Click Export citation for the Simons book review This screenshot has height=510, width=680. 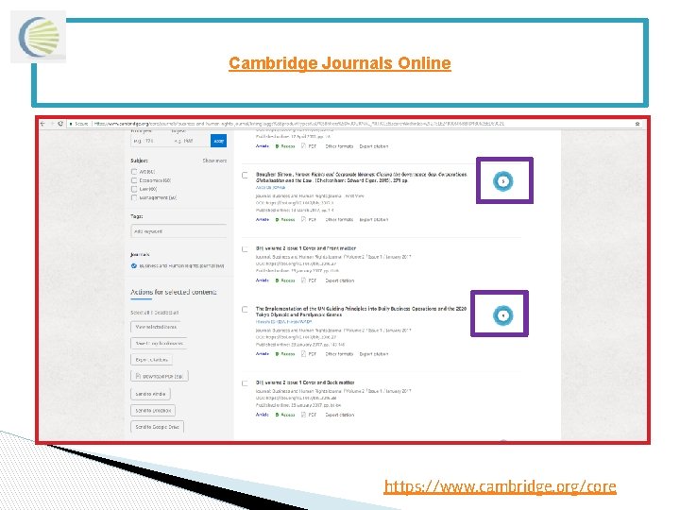374,220
